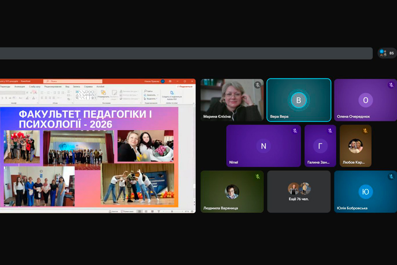
Task: Expand the shapes gallery more arrow
Action: [x=96, y=98]
